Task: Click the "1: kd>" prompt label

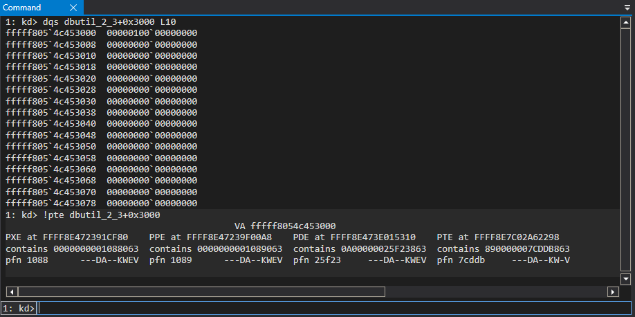Action: click(18, 308)
